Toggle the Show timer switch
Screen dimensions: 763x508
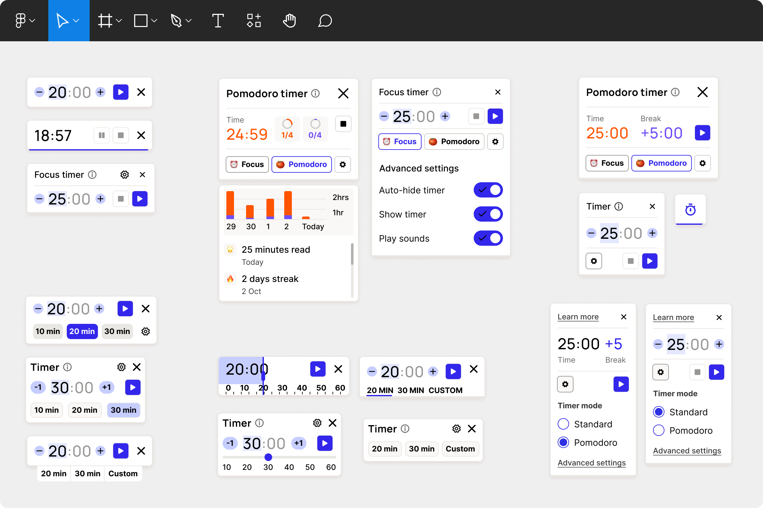point(488,214)
